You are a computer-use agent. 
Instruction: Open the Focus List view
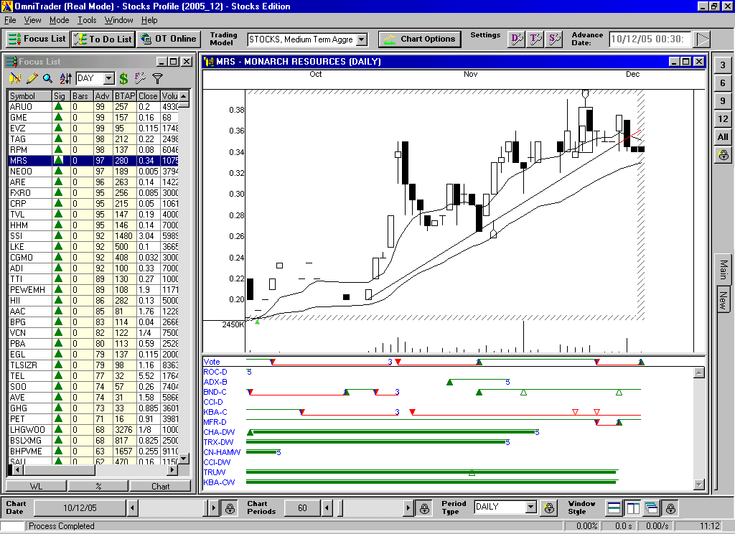[x=37, y=39]
